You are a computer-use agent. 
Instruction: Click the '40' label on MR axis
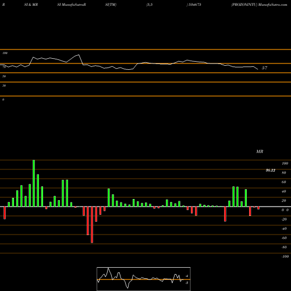[283, 191]
